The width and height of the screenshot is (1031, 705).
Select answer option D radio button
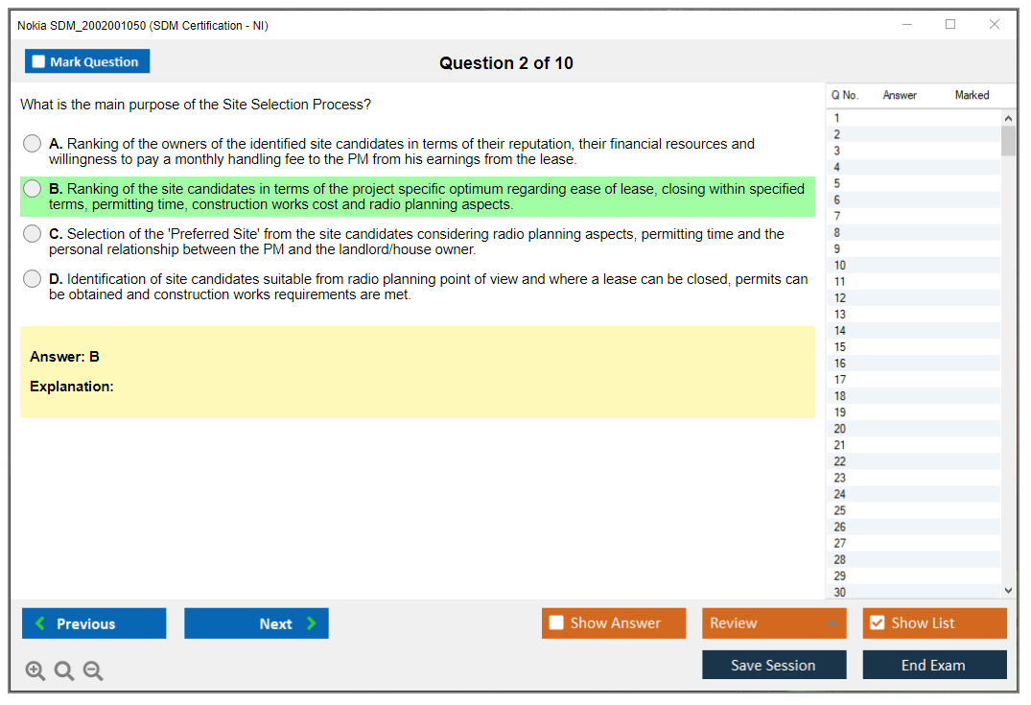(x=33, y=279)
